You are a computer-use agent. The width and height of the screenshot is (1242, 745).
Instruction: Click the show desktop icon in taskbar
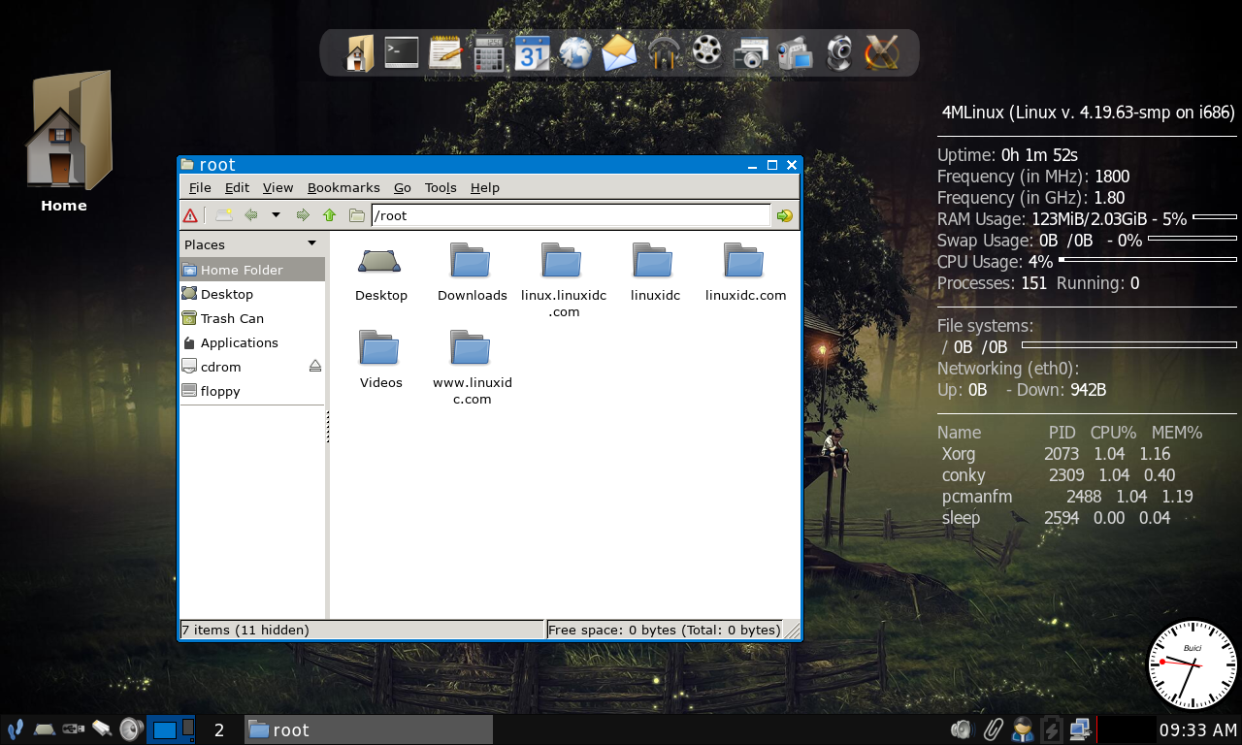pos(44,729)
